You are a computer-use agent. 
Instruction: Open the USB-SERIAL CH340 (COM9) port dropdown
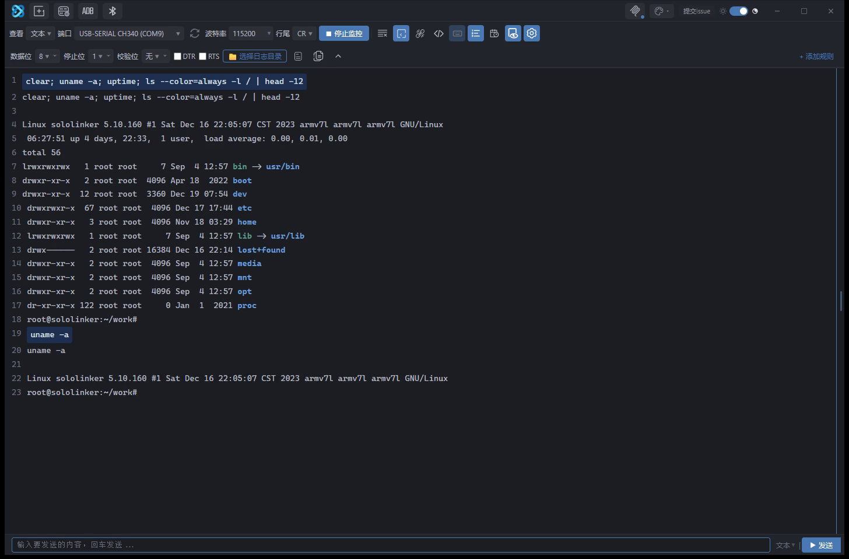pos(129,33)
